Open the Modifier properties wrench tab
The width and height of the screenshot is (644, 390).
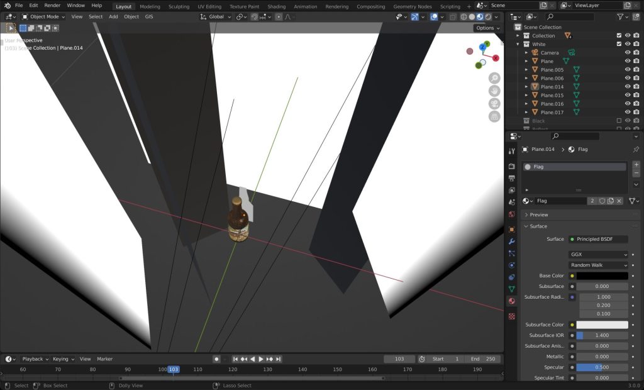tap(512, 242)
